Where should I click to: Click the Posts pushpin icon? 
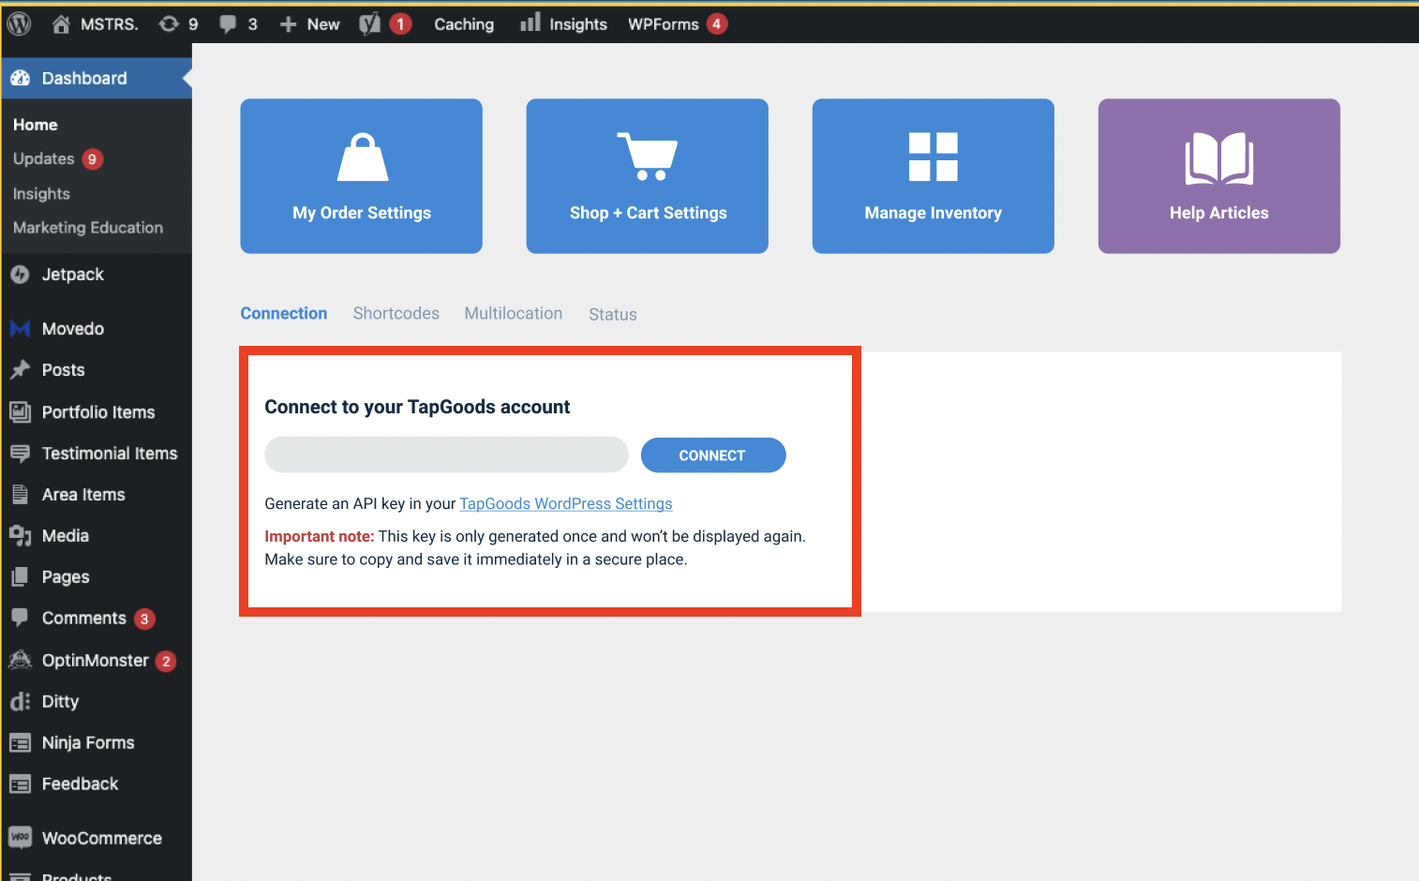click(x=20, y=370)
